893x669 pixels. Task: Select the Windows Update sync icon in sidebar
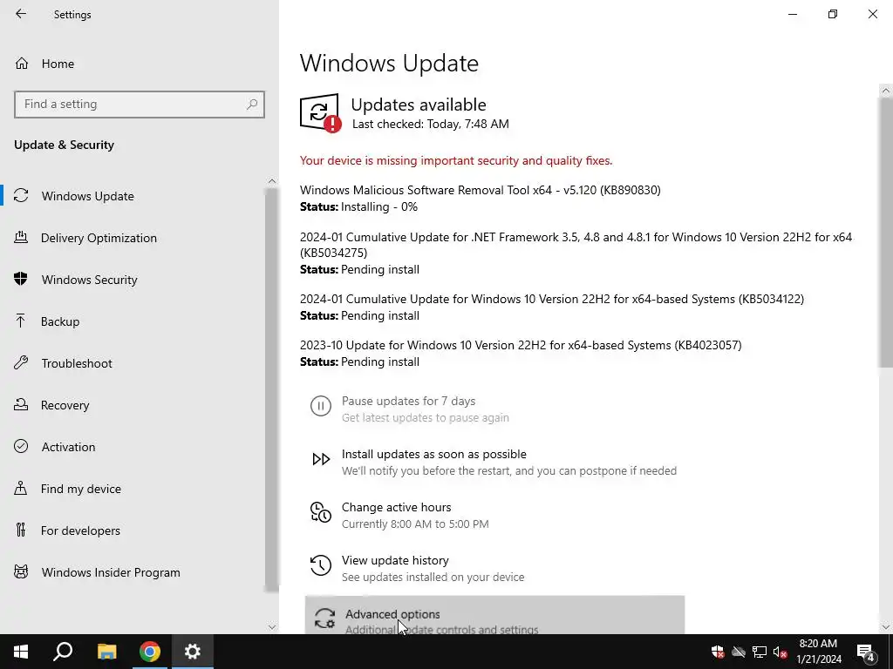21,196
